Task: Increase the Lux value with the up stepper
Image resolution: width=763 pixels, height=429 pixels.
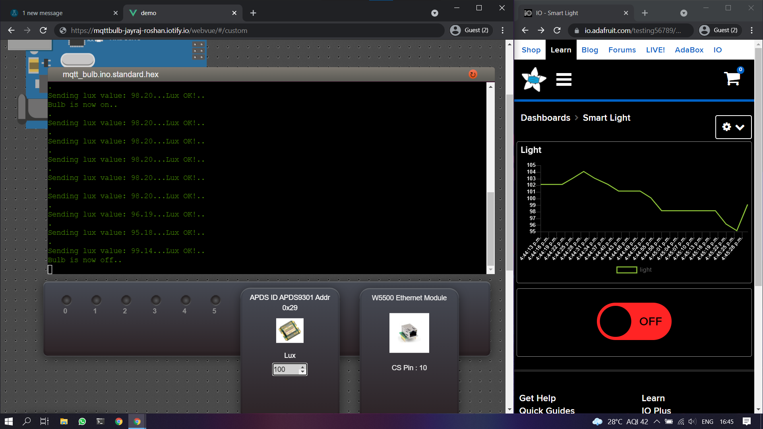Action: (302, 367)
